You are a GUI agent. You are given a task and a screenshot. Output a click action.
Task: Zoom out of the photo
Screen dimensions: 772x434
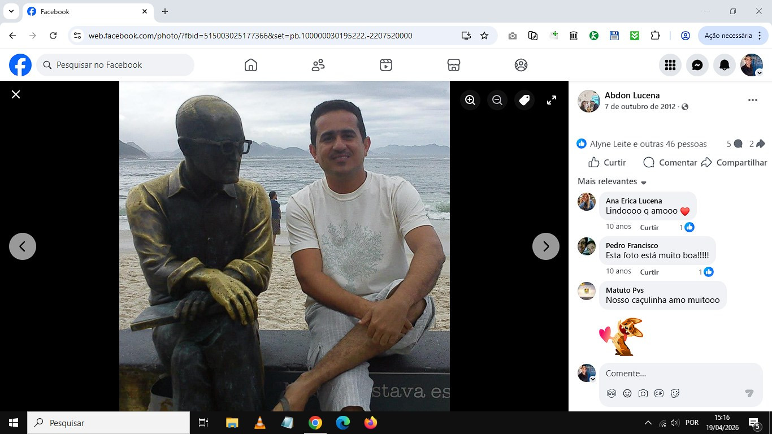point(497,100)
